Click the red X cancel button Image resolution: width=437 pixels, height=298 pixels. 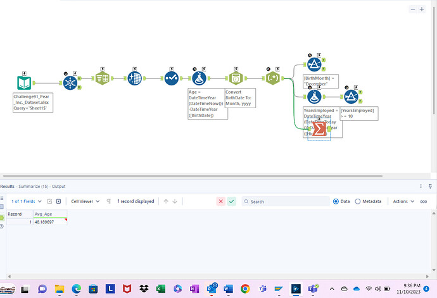coord(220,201)
